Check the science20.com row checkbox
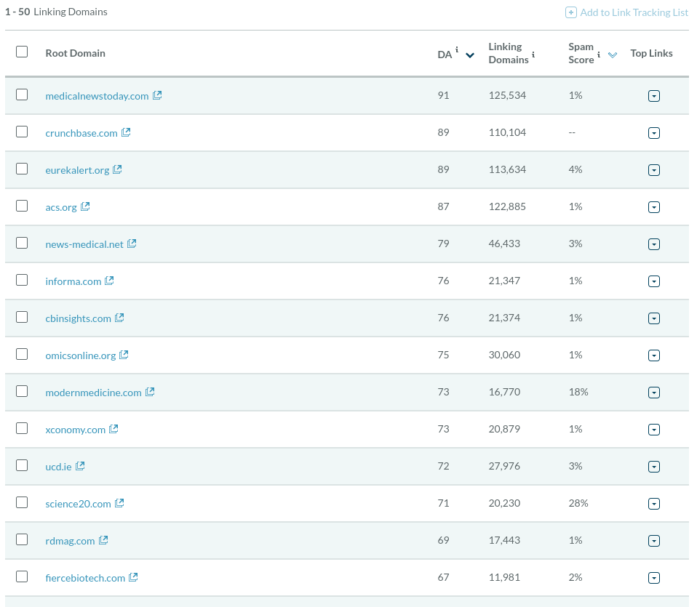 pos(22,502)
